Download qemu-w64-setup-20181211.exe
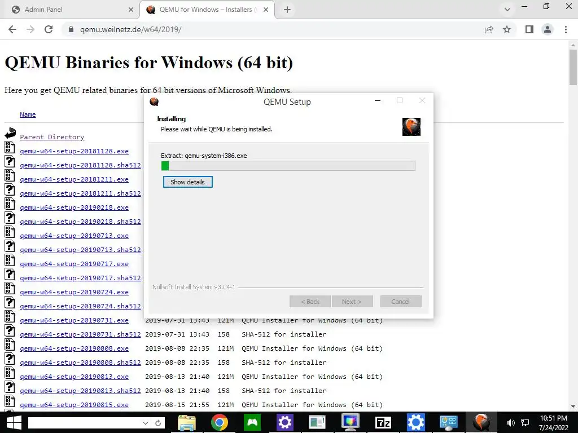The width and height of the screenshot is (578, 433). click(74, 179)
